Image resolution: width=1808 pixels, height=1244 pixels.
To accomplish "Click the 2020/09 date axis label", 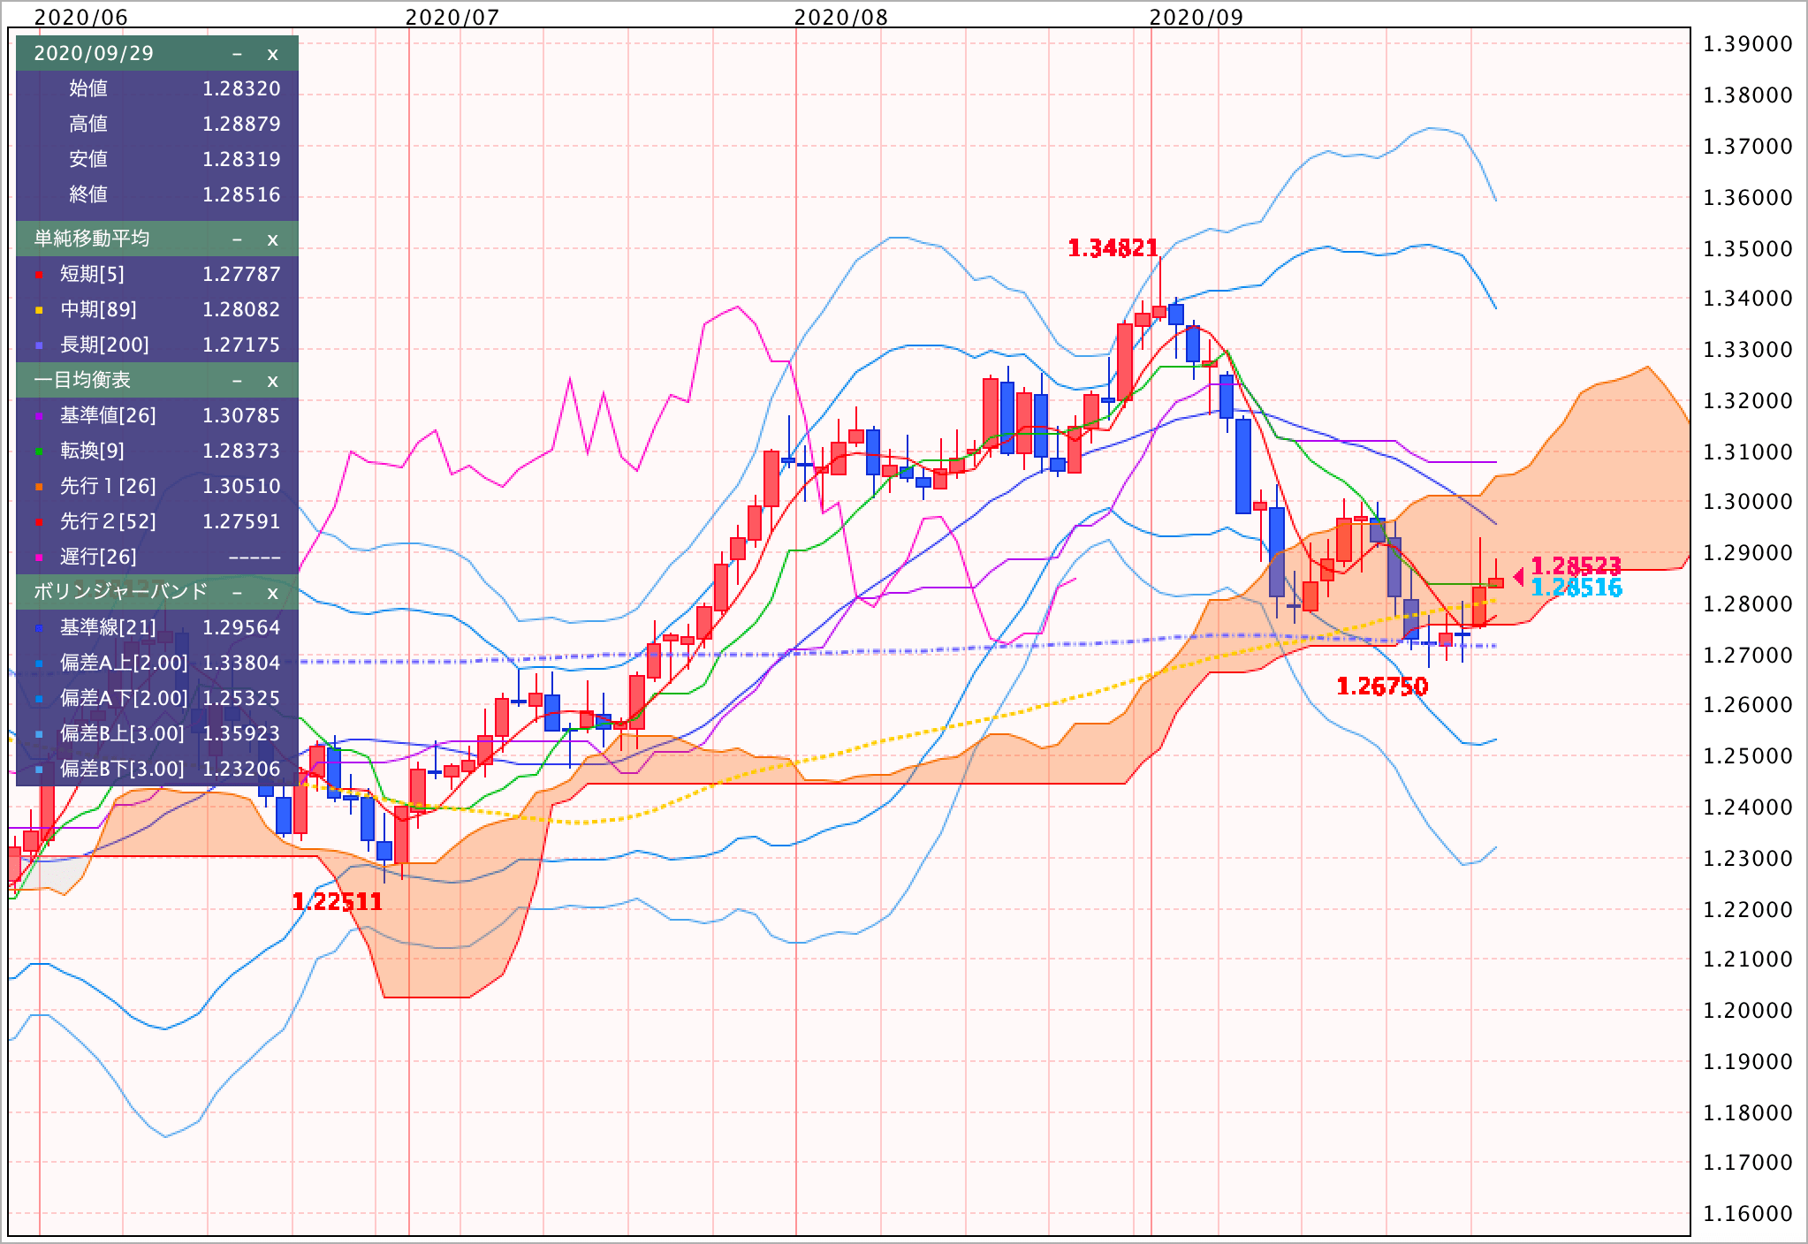I will click(1196, 17).
